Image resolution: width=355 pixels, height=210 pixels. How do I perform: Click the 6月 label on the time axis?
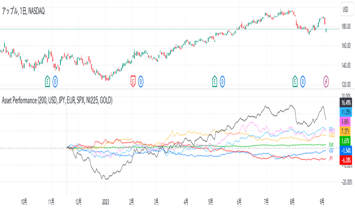click(x=239, y=202)
